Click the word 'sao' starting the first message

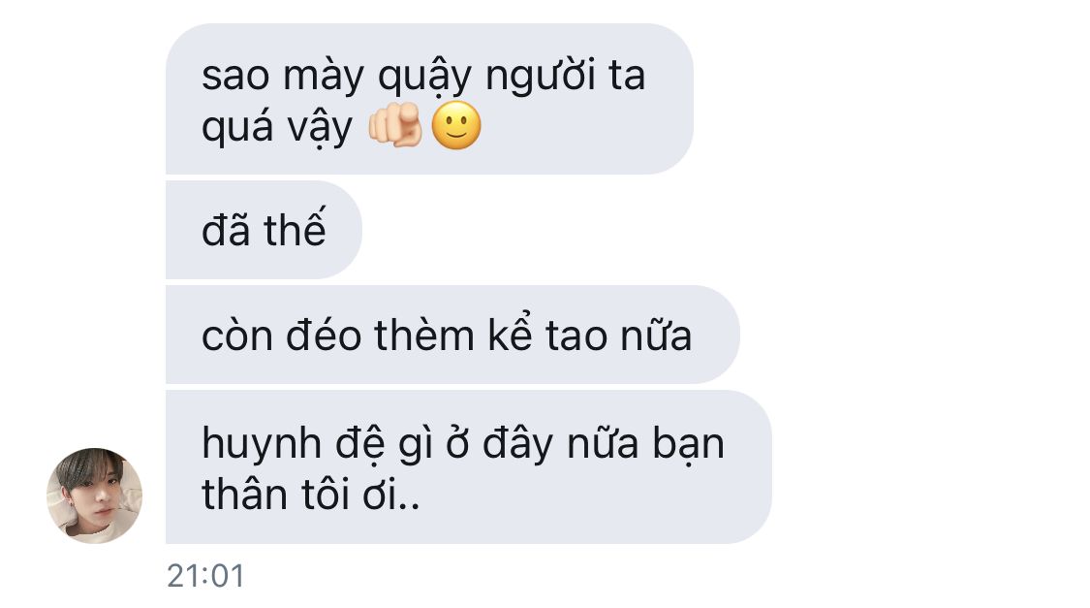235,77
